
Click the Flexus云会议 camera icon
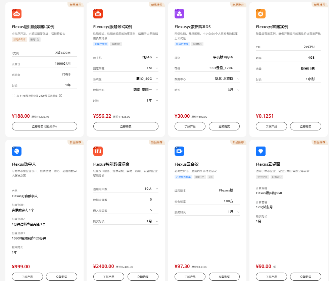click(x=179, y=151)
